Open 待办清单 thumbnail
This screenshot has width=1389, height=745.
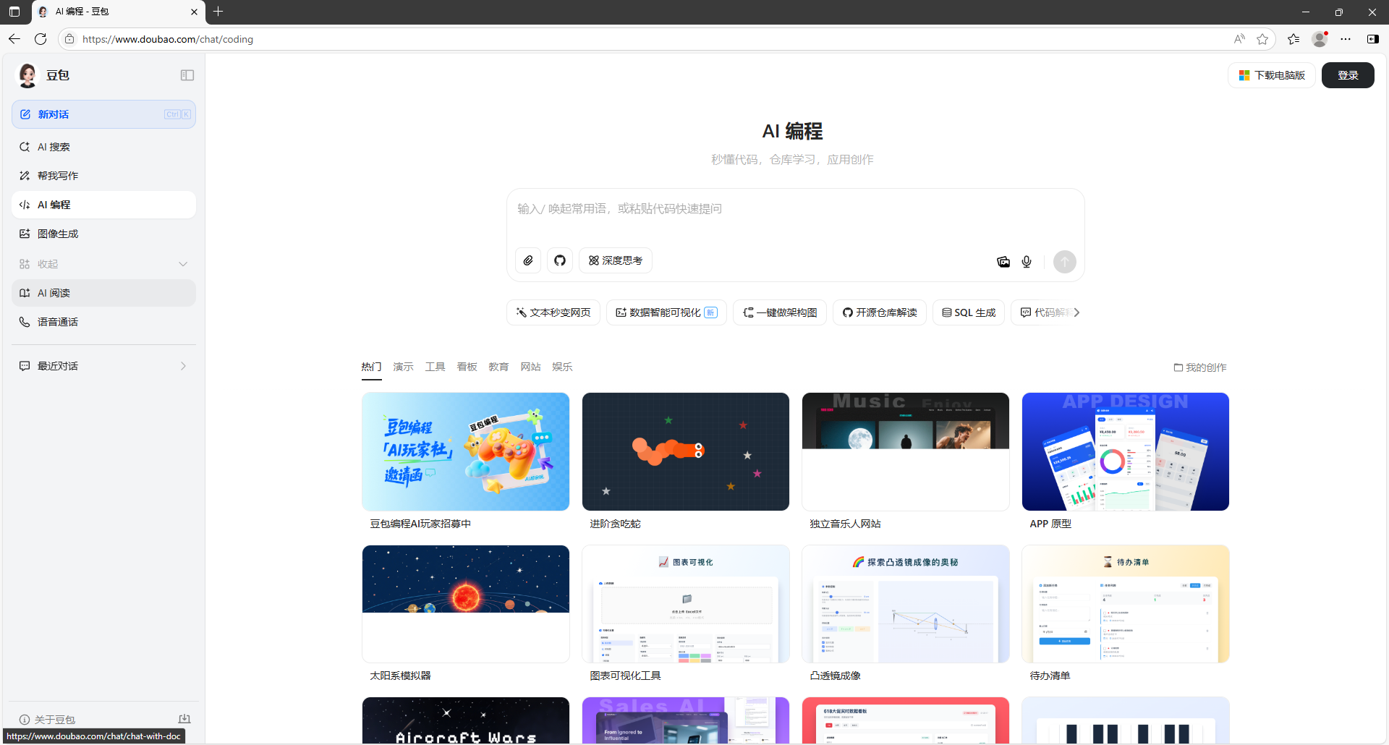click(x=1126, y=604)
